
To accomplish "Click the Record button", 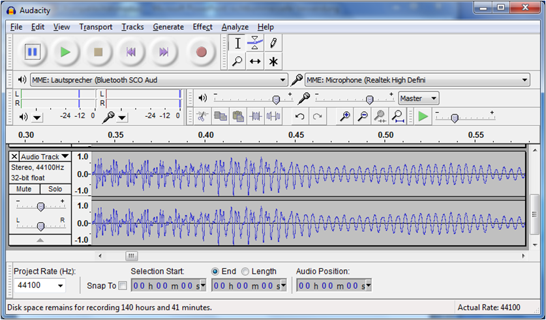I will [x=201, y=52].
